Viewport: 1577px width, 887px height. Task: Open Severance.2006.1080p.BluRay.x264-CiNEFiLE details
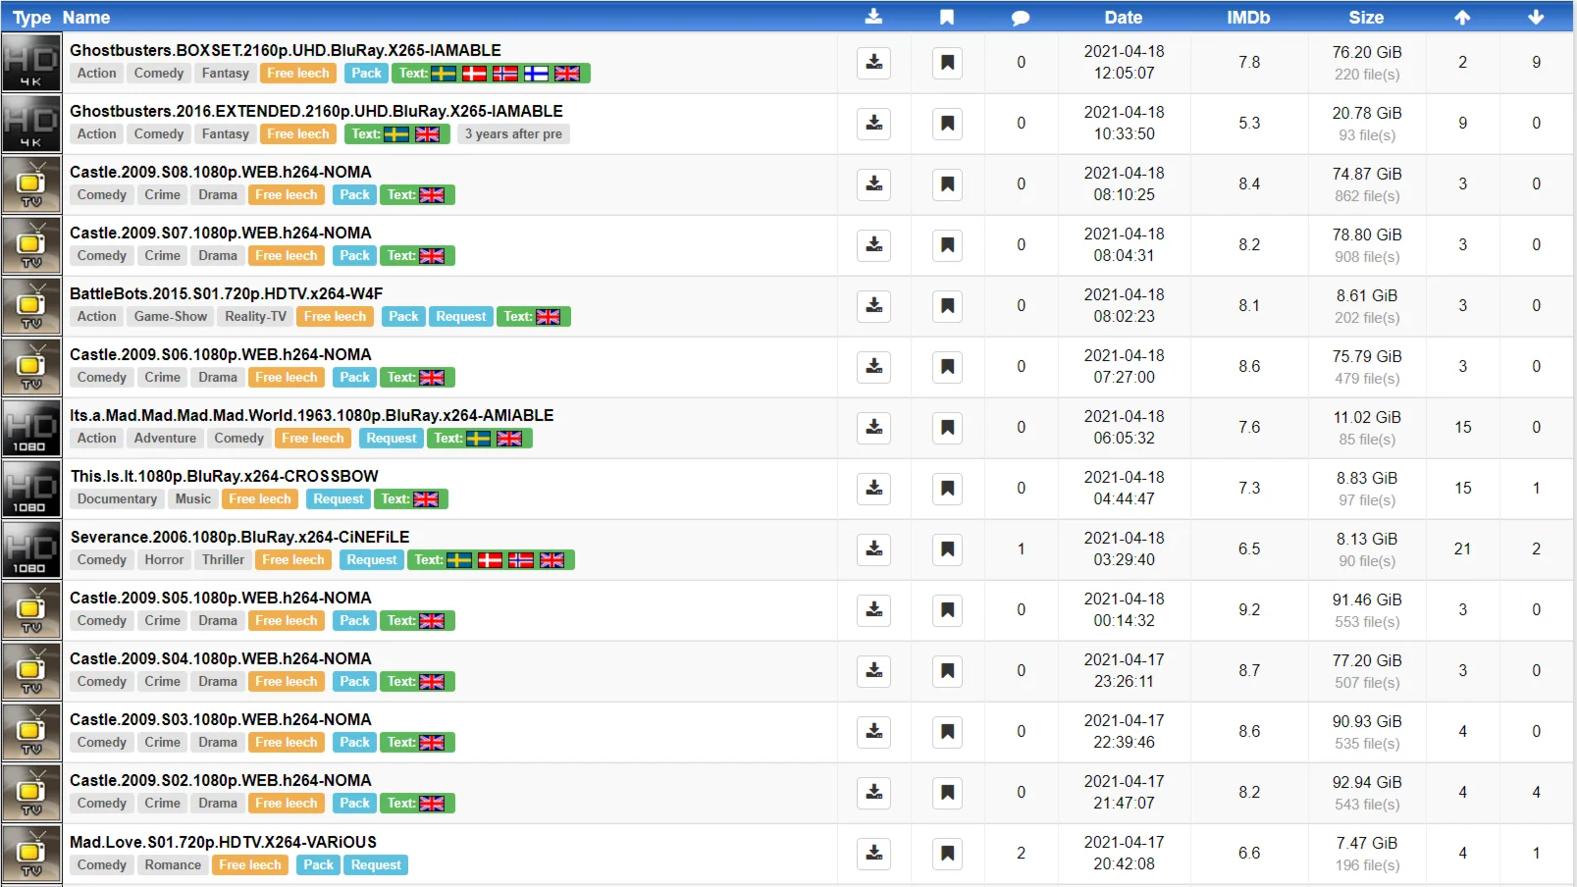pos(240,537)
